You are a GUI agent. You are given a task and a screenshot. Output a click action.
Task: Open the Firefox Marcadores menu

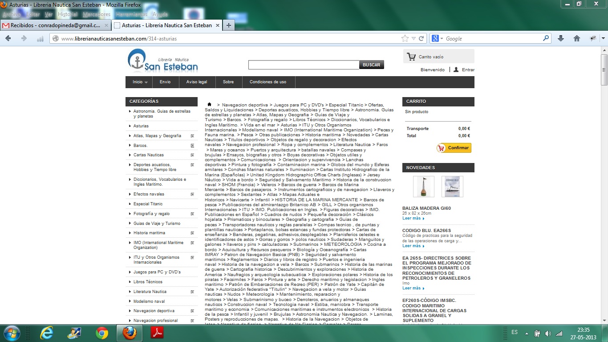pos(97,14)
